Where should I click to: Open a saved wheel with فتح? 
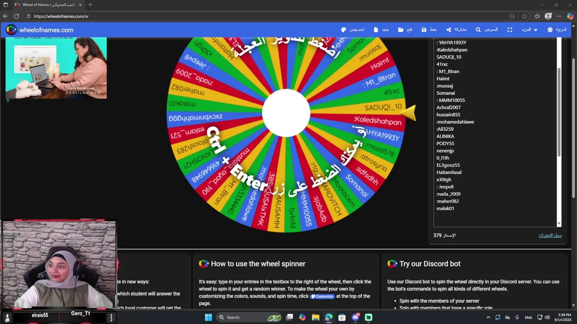coord(405,30)
